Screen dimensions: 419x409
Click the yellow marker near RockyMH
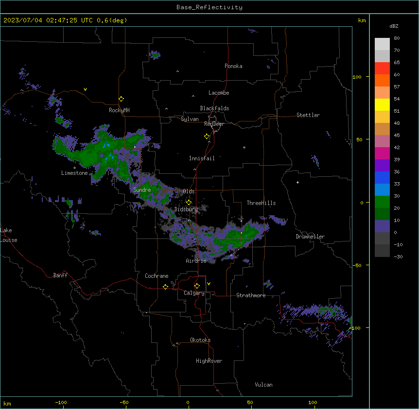[x=122, y=99]
